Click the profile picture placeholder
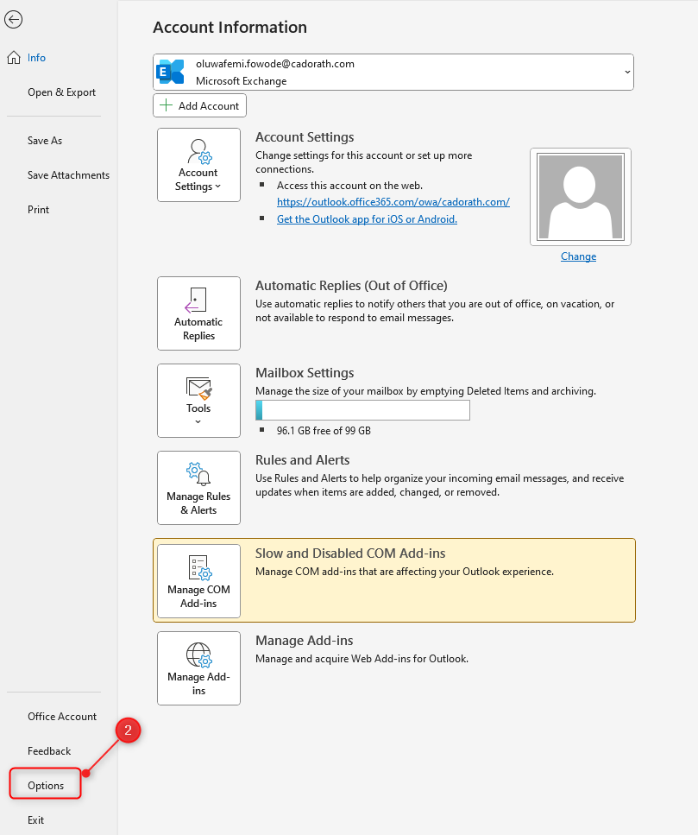The image size is (698, 835). pos(581,197)
